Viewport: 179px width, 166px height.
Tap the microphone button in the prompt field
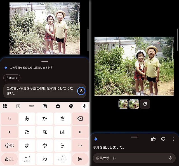pos(81,91)
